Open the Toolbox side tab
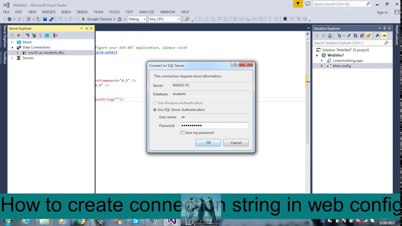This screenshot has height=226, width=402. (5, 57)
